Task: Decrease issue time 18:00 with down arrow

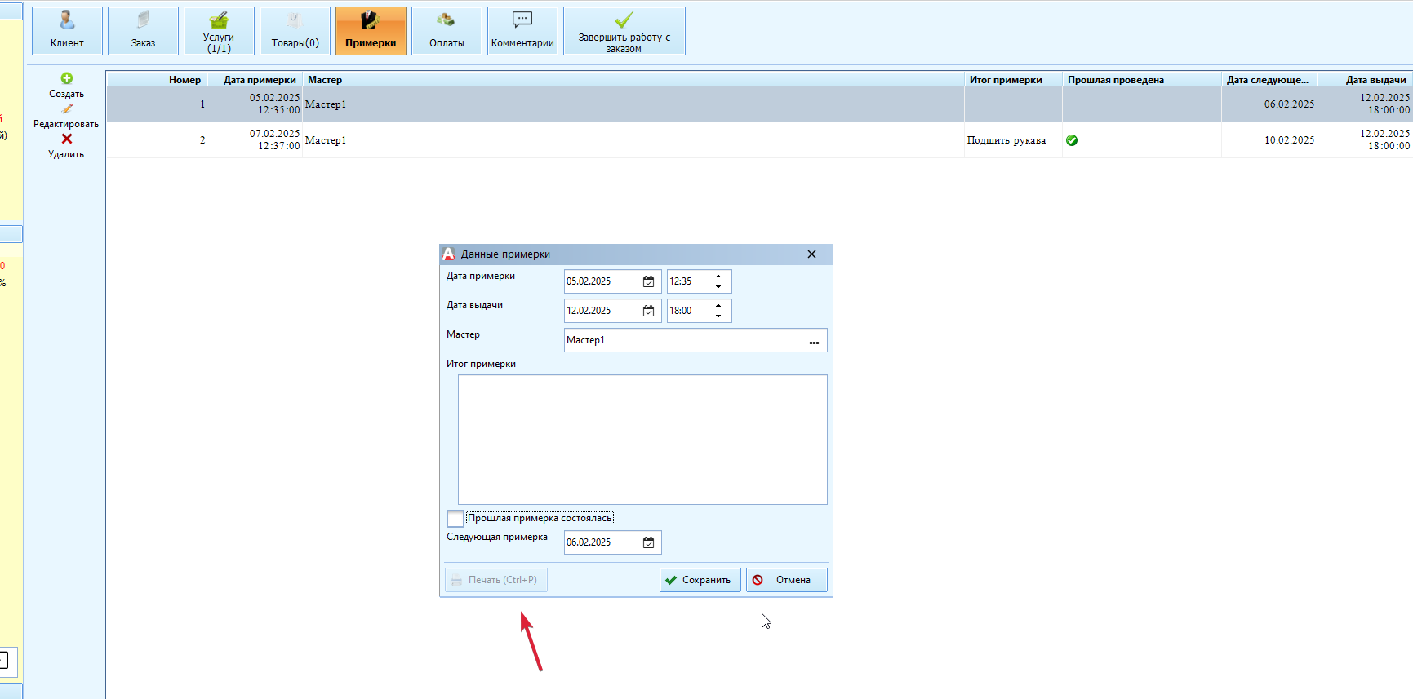Action: 718,316
